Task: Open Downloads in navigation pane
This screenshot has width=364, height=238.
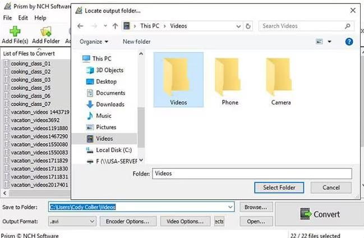Action: pos(105,104)
